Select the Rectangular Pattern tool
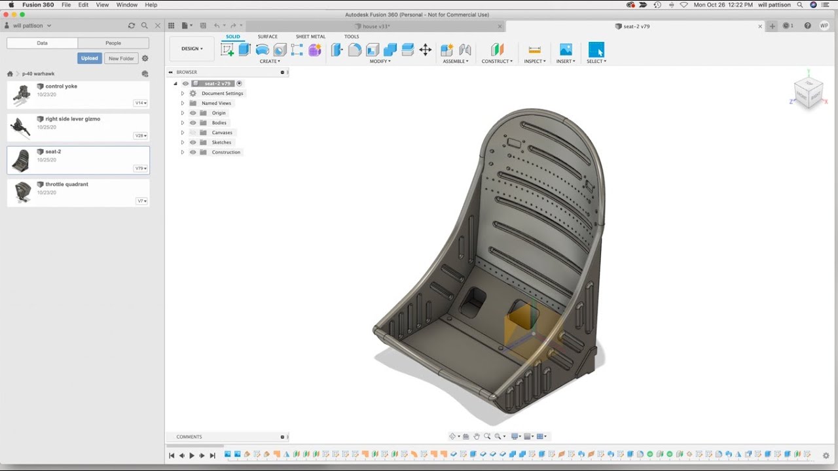 pyautogui.click(x=297, y=50)
